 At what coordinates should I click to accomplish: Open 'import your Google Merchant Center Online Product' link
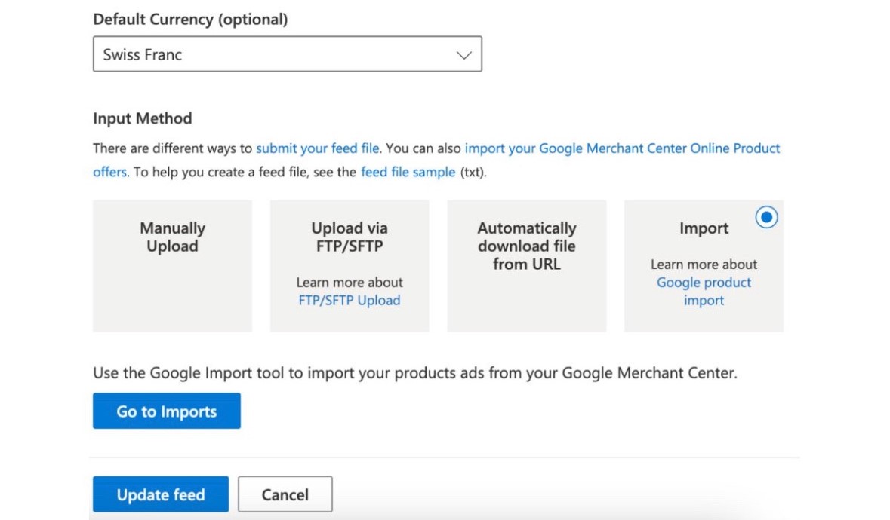[x=622, y=148]
